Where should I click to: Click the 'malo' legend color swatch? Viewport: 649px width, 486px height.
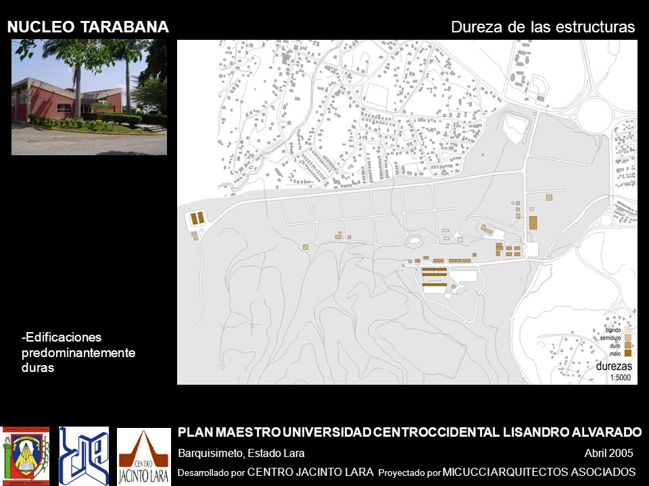pos(628,353)
